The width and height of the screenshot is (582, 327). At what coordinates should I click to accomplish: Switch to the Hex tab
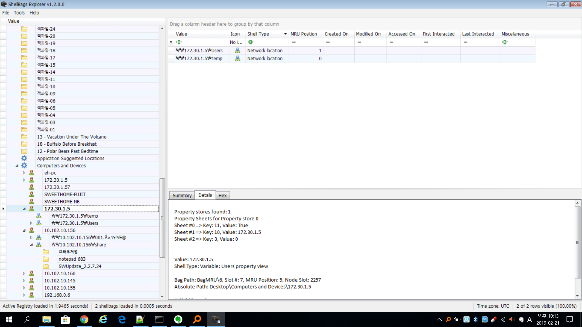pos(222,196)
